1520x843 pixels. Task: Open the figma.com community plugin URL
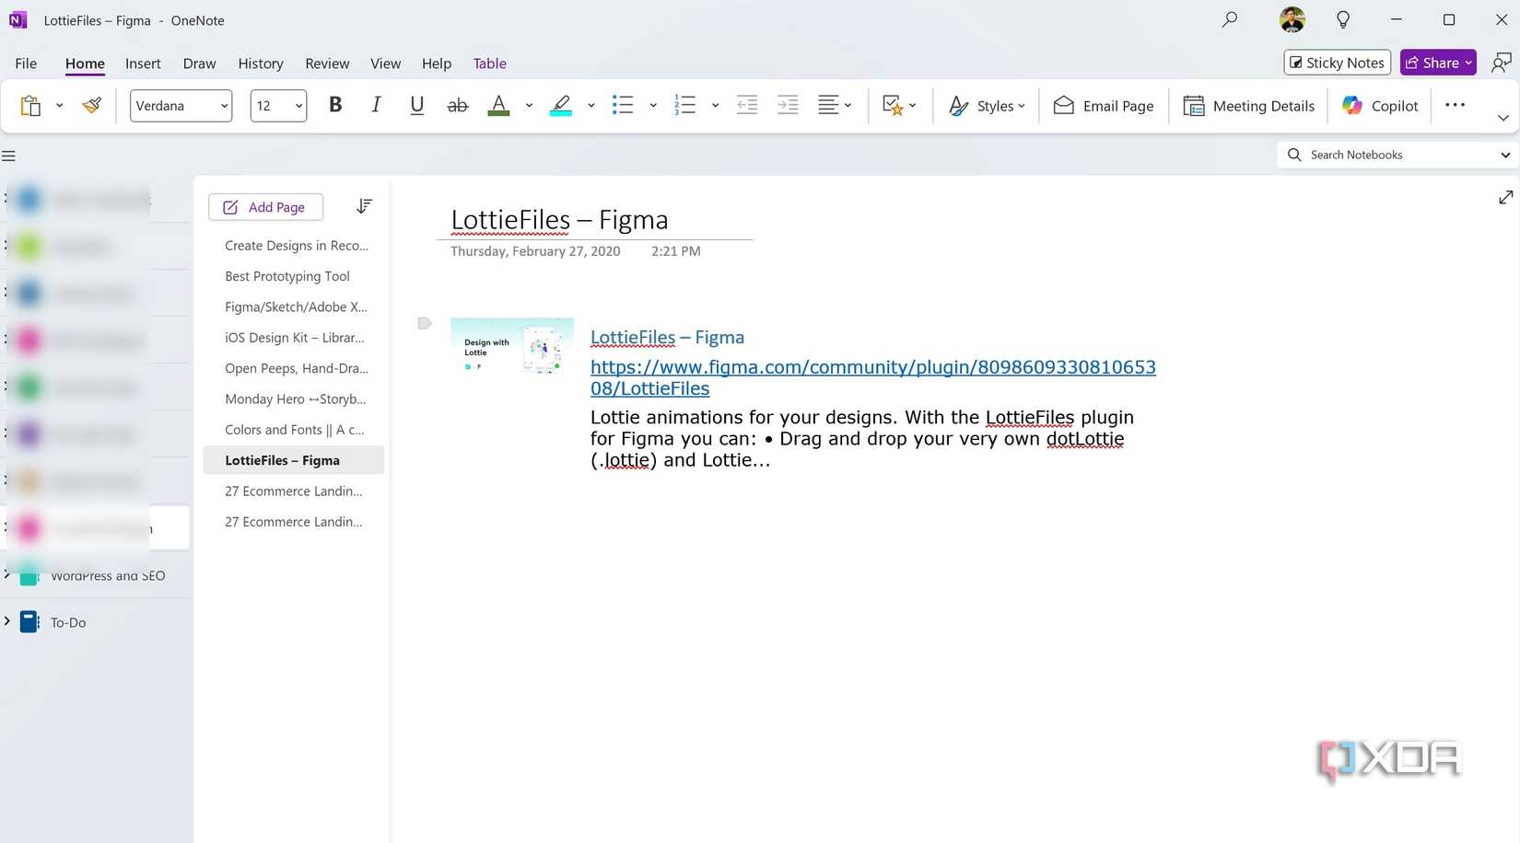click(x=872, y=377)
